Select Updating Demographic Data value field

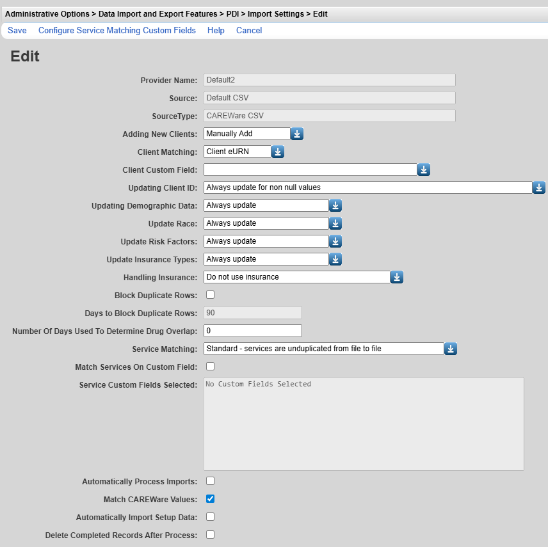point(266,205)
